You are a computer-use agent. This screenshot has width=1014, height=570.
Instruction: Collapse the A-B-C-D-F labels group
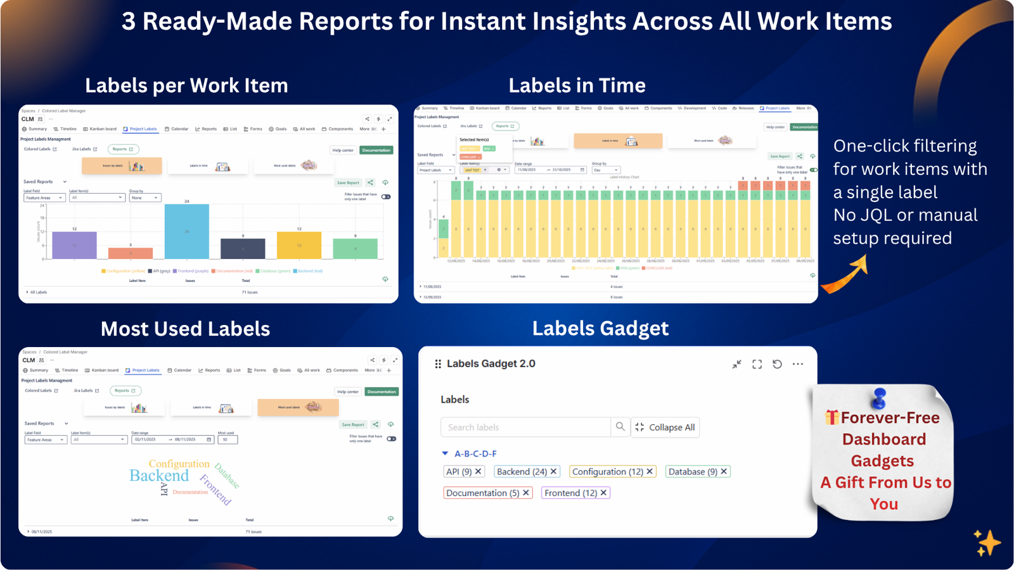(x=446, y=453)
